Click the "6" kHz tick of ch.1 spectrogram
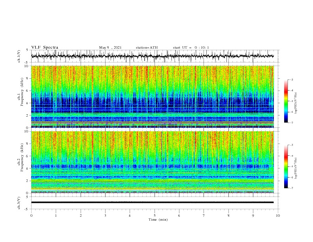The width and height of the screenshot is (313, 242). 27,91
